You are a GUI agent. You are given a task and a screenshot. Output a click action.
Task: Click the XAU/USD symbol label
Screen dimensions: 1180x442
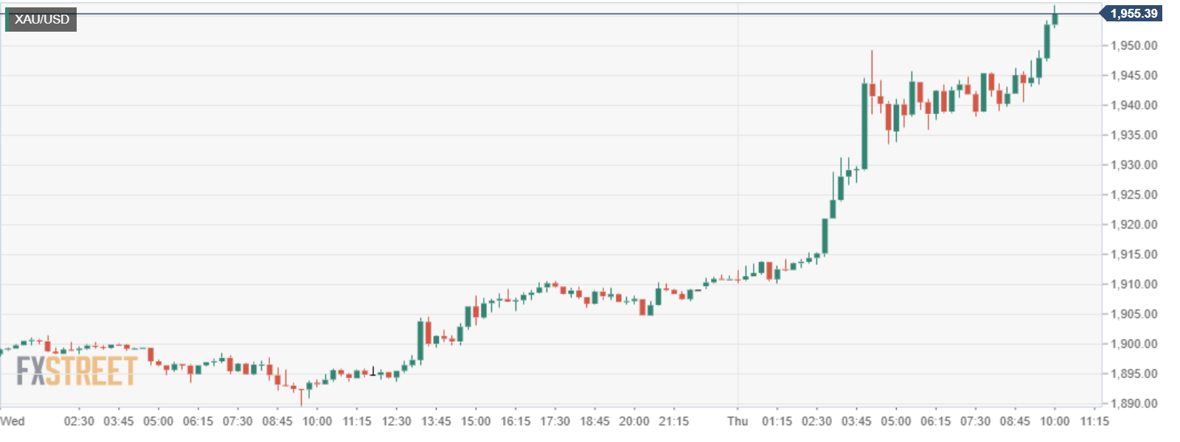click(41, 19)
